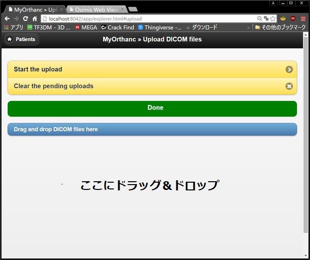Switch to Osimis Web Viewer tab
Screen dimensions: 310x260
click(x=96, y=10)
